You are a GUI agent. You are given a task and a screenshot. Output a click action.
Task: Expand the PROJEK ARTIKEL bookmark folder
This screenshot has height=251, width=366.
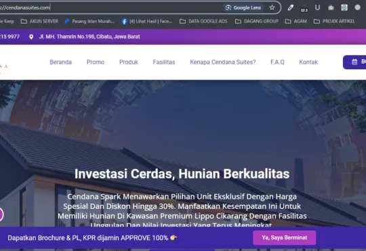pyautogui.click(x=334, y=21)
